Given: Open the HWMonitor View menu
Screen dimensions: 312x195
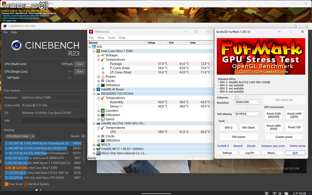Looking at the screenshot, I should [101, 38].
